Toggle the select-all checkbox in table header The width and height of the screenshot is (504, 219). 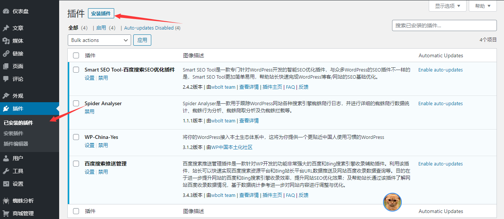pyautogui.click(x=76, y=55)
